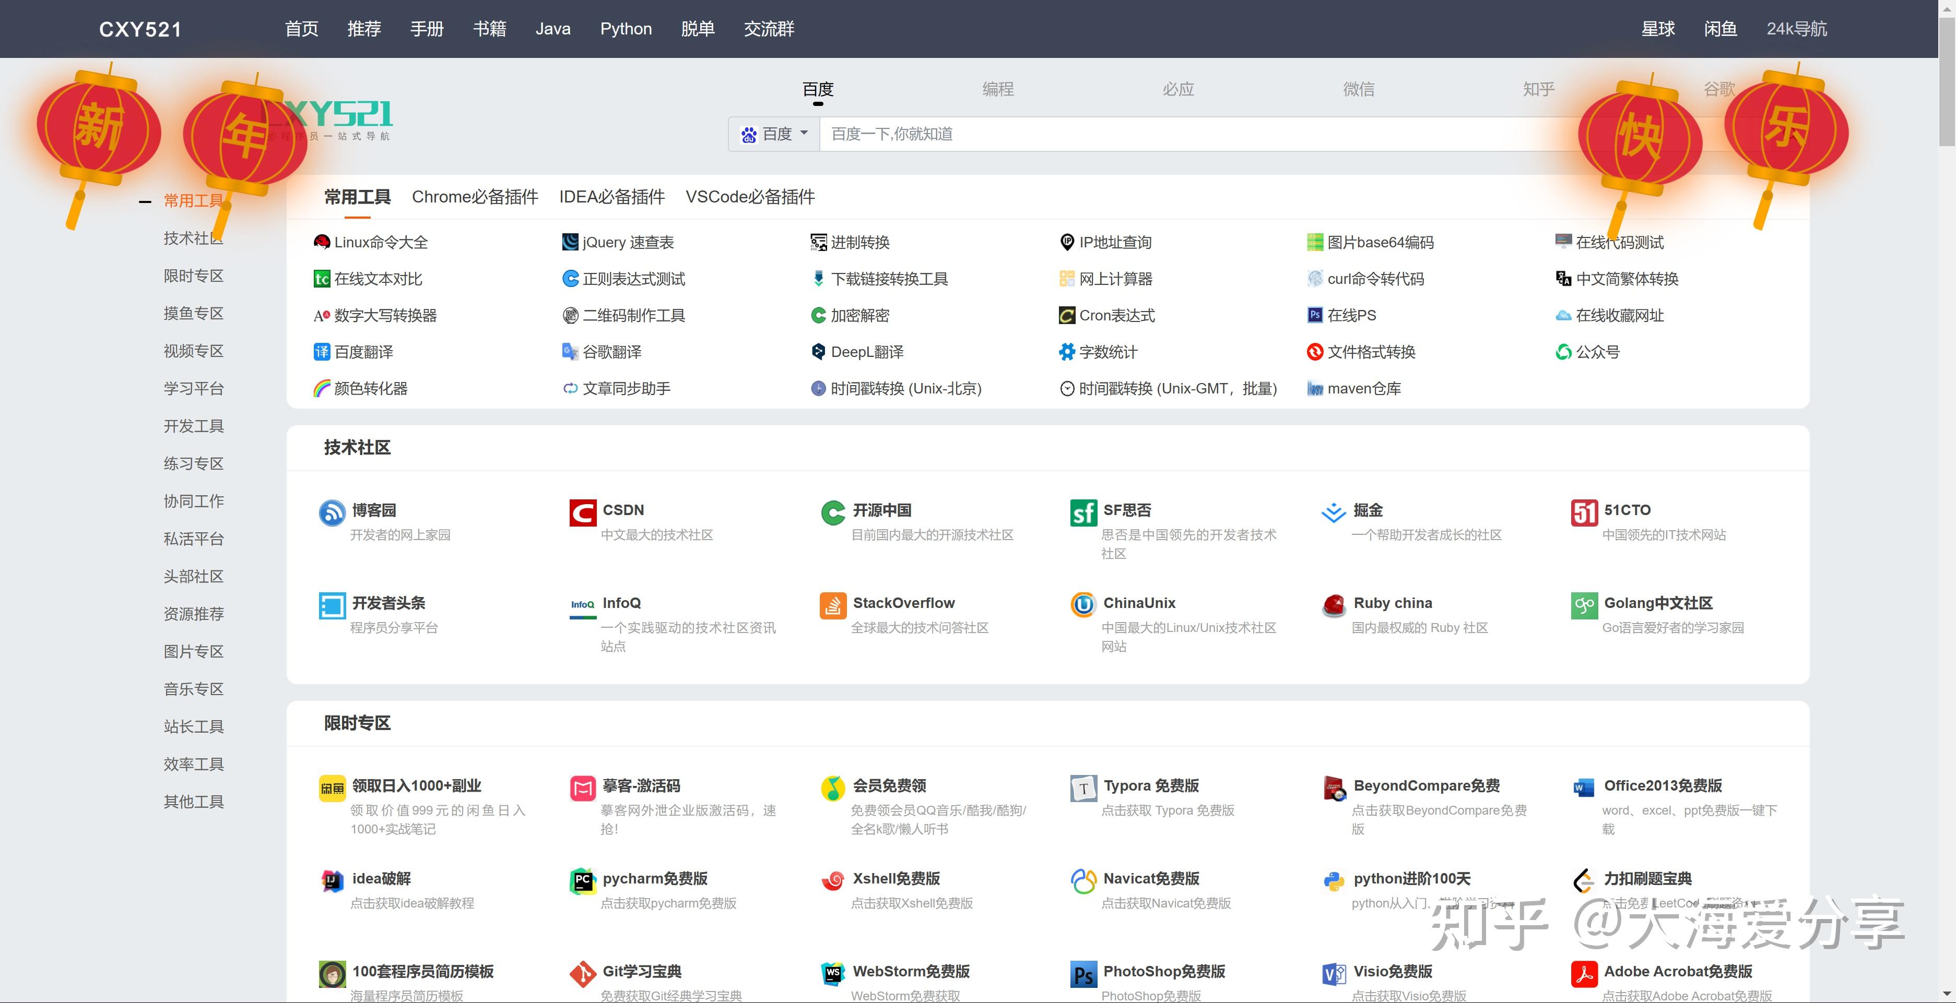
Task: Expand the 百度 search engine dropdown
Action: (774, 134)
